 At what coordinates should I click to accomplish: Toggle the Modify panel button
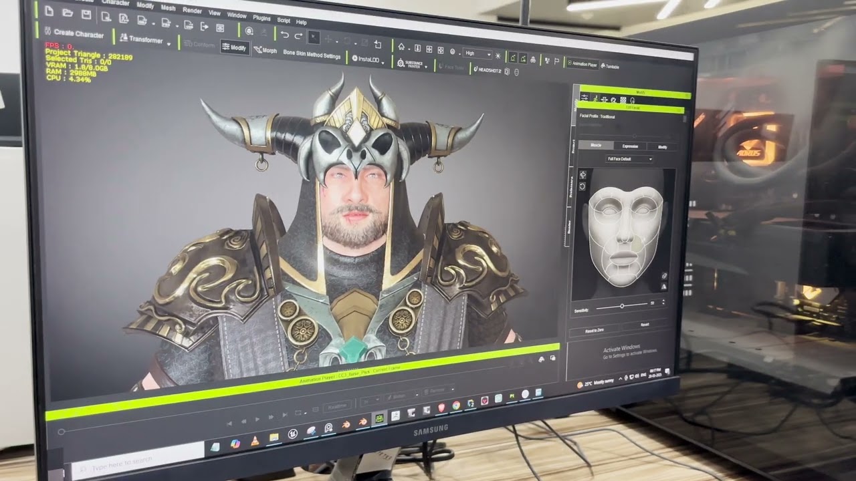click(x=235, y=47)
